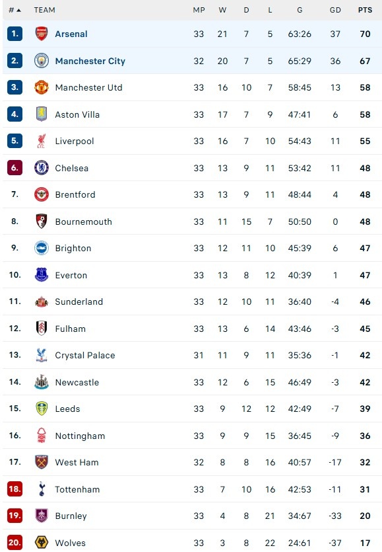Sort standings by GD column header
The height and width of the screenshot is (552, 382).
(336, 10)
